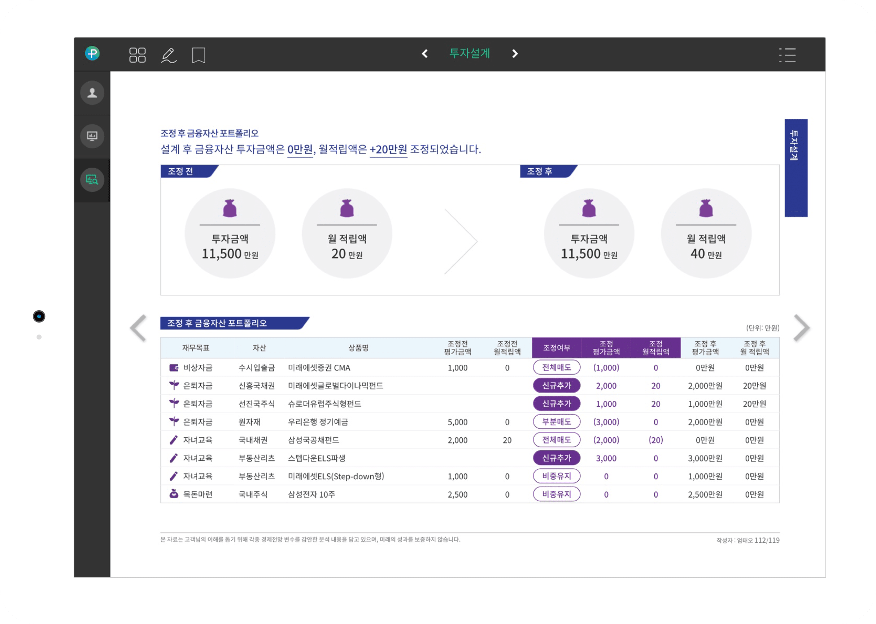Click the green P logo icon
This screenshot has width=876, height=624.
(92, 53)
